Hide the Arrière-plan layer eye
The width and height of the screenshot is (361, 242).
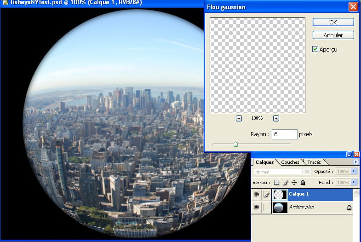pyautogui.click(x=256, y=207)
